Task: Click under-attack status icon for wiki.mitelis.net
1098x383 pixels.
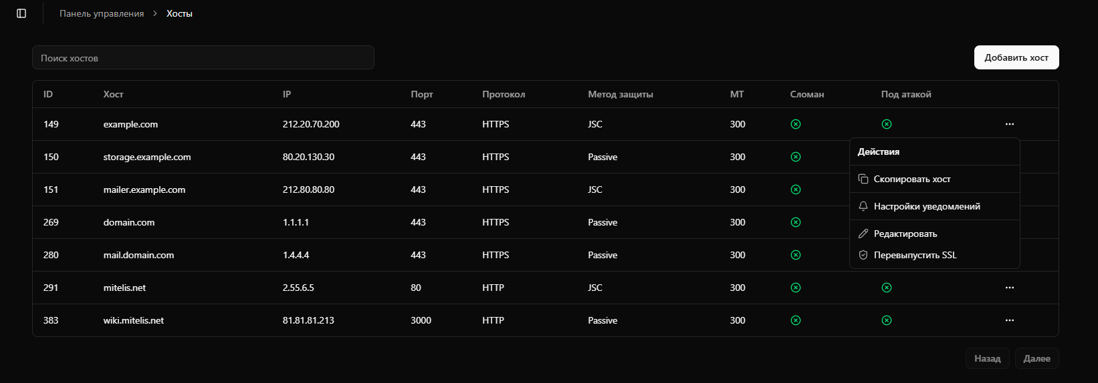Action: point(886,320)
